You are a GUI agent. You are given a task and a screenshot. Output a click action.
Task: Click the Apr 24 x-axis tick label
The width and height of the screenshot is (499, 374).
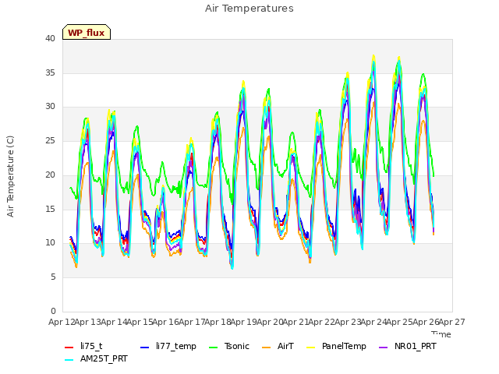[373, 322]
